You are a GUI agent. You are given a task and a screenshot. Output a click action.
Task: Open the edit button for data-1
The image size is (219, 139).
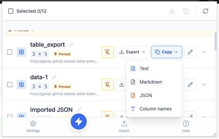(190, 85)
